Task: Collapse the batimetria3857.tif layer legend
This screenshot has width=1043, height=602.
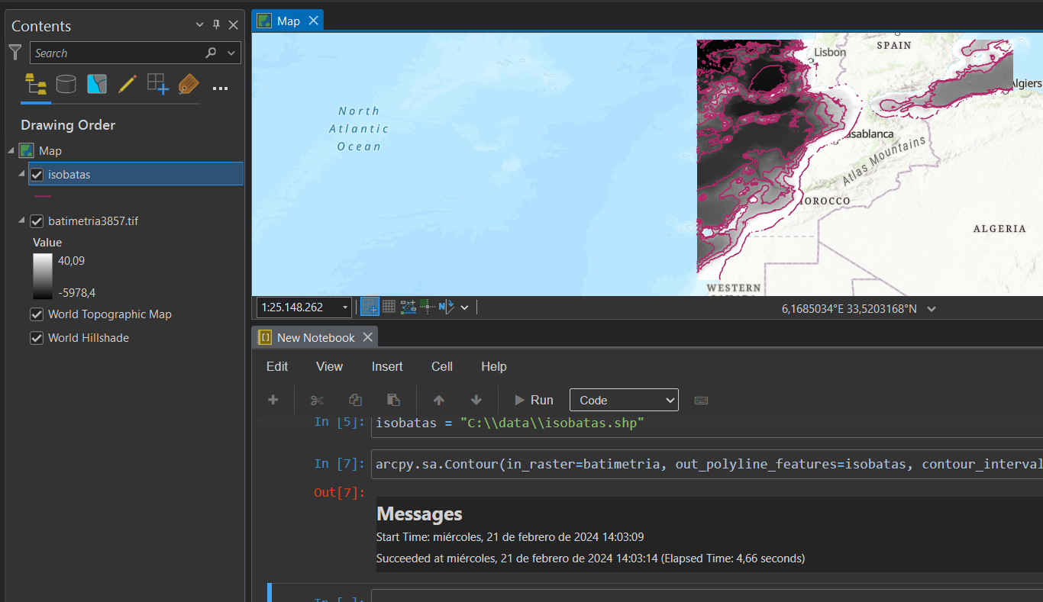Action: tap(21, 221)
